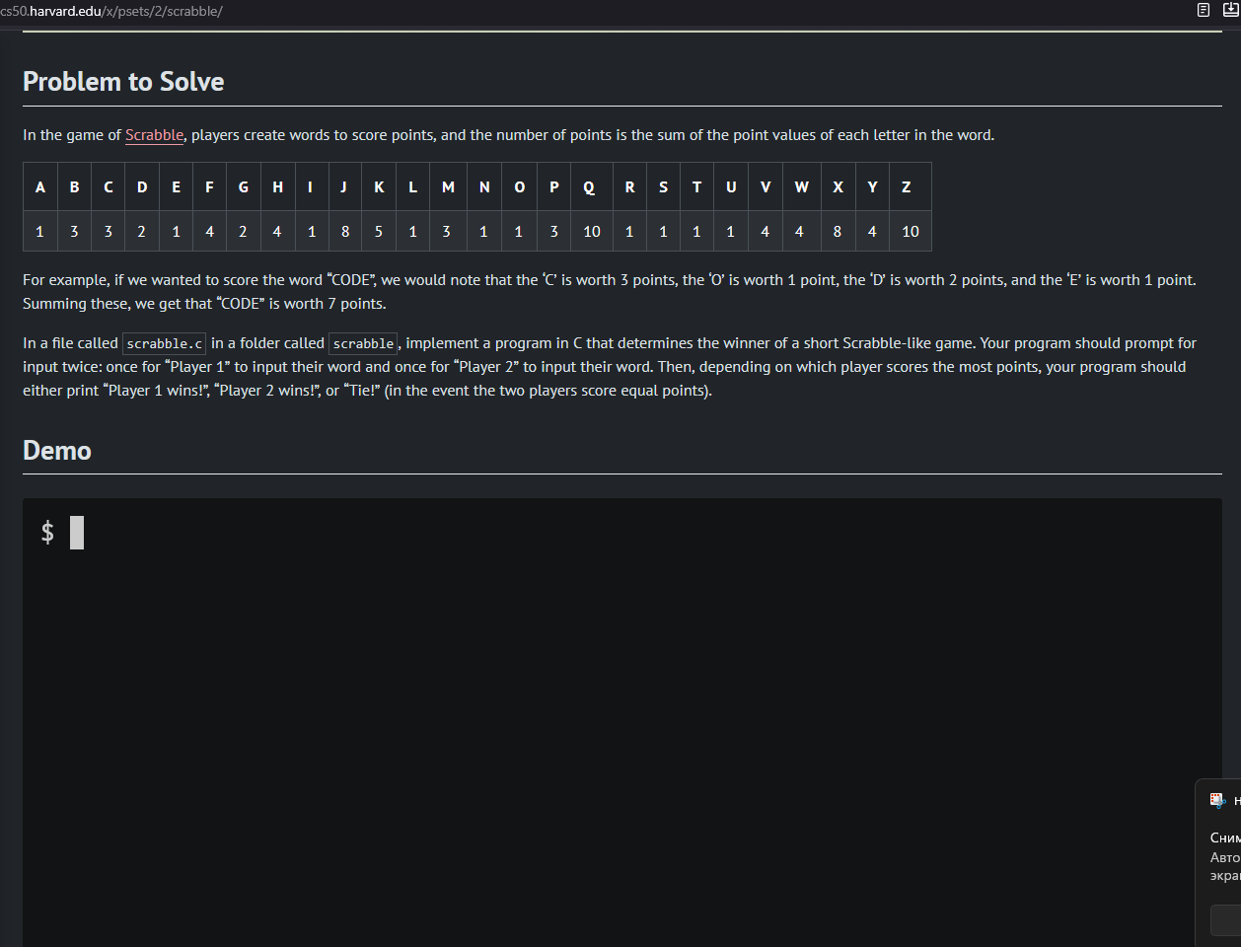This screenshot has height=947, width=1241.
Task: Select the X header cell in the table
Action: click(x=838, y=187)
